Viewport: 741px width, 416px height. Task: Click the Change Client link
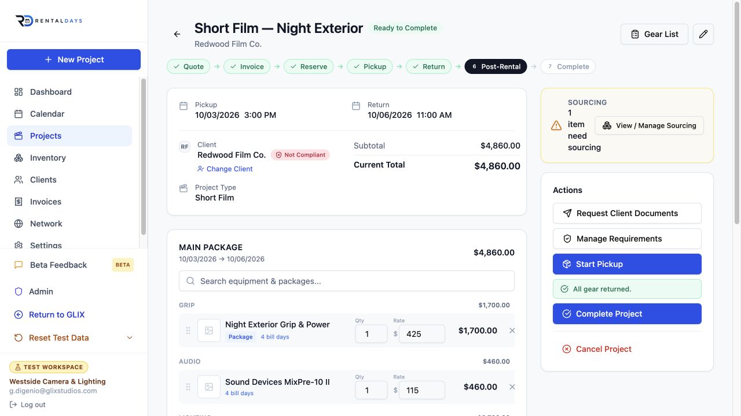(225, 169)
